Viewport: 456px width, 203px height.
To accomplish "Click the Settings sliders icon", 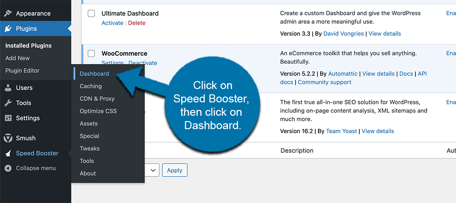I will (x=8, y=118).
